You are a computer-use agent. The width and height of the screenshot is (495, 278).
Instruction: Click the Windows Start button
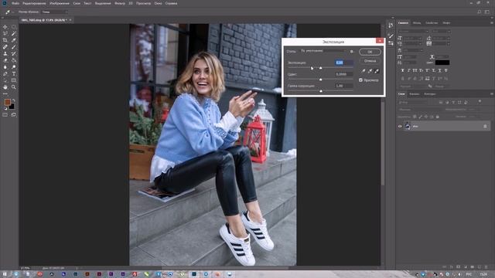pos(5,274)
